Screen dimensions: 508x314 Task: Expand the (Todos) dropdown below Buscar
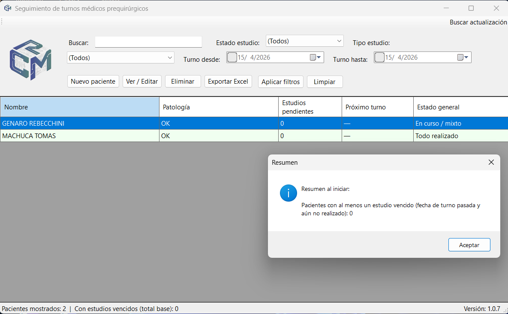point(170,57)
